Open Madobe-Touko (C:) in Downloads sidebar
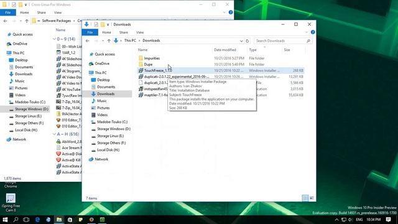 (112, 122)
